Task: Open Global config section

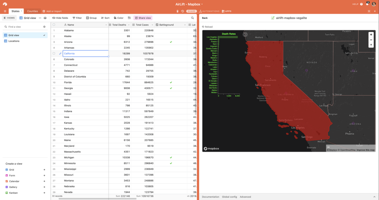Action: point(229,197)
